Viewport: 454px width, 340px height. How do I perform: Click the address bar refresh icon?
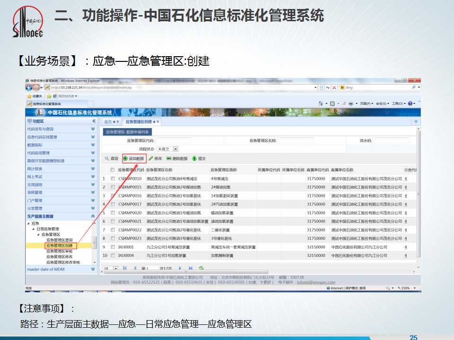328,87
